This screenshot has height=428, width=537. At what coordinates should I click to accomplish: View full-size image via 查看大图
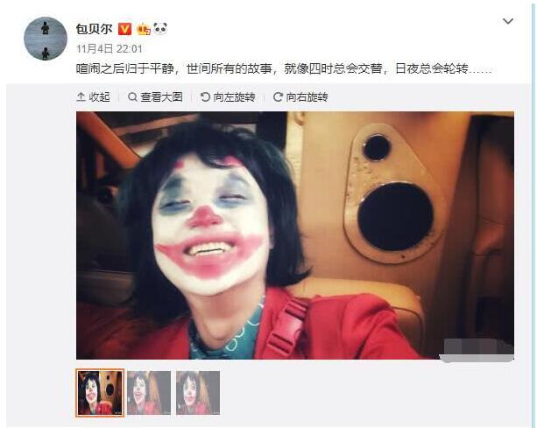coord(155,97)
